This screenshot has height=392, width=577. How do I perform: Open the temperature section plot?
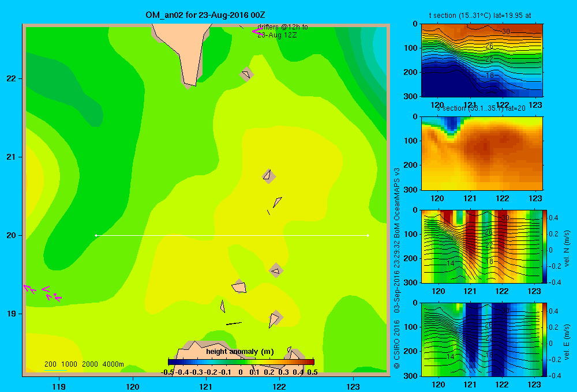click(482, 61)
